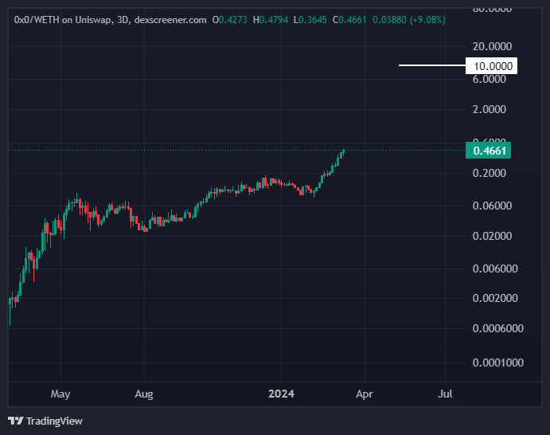Viewport: 550px width, 435px height.
Task: Click the open value O0.4273
Action: (230, 20)
